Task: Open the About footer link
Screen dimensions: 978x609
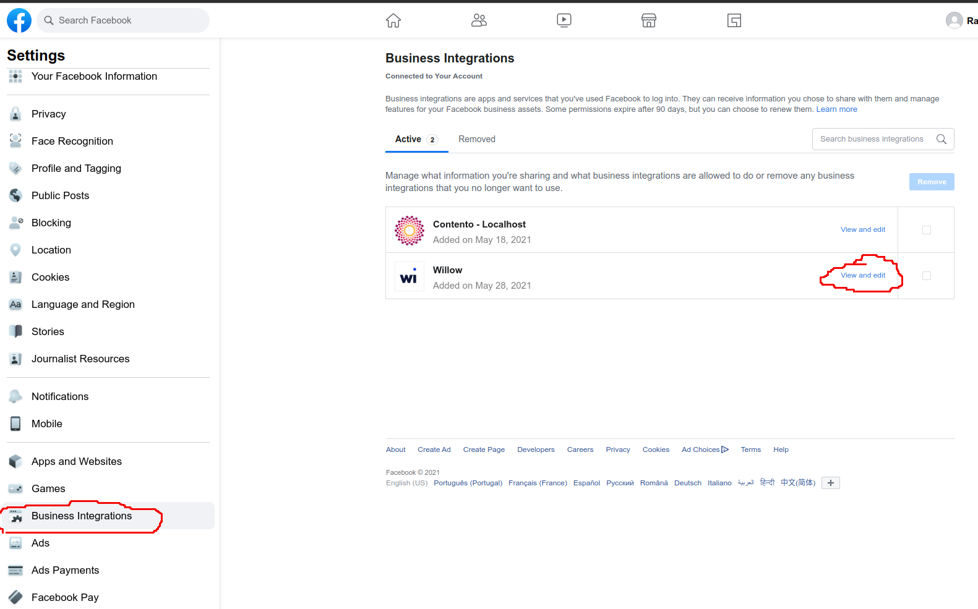Action: tap(396, 449)
